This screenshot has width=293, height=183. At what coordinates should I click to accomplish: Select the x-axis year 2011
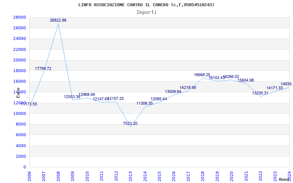tap(102, 176)
